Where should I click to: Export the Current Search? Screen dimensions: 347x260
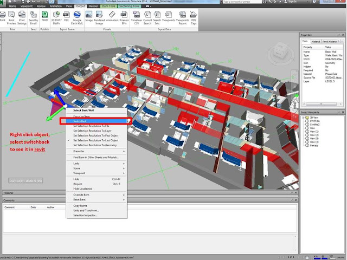click(x=147, y=18)
